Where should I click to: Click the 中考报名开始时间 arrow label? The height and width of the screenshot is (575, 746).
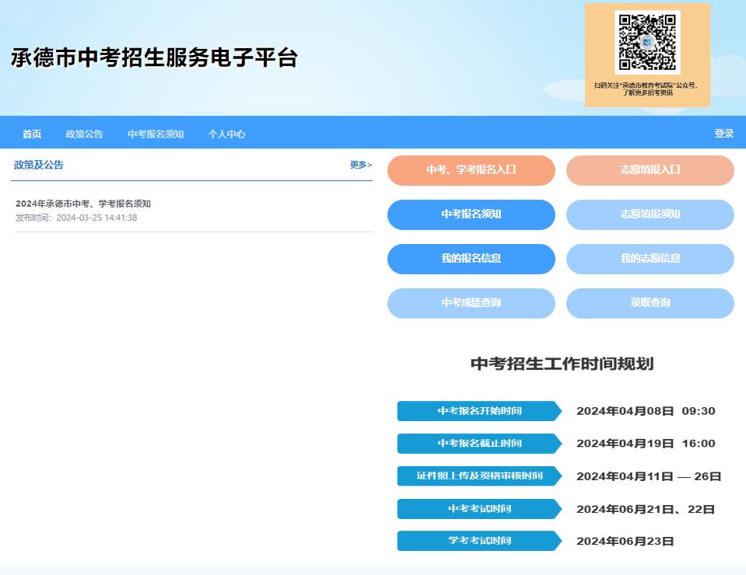(x=478, y=411)
